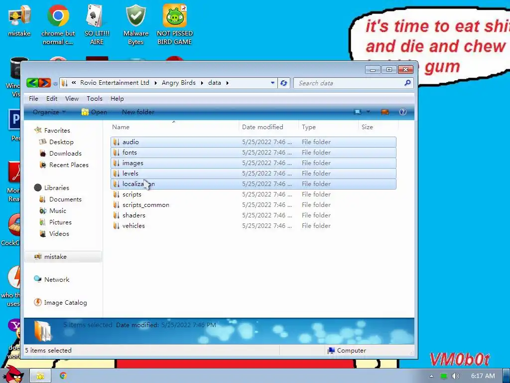Sort by Date modified column header
510x383 pixels.
[x=268, y=127]
